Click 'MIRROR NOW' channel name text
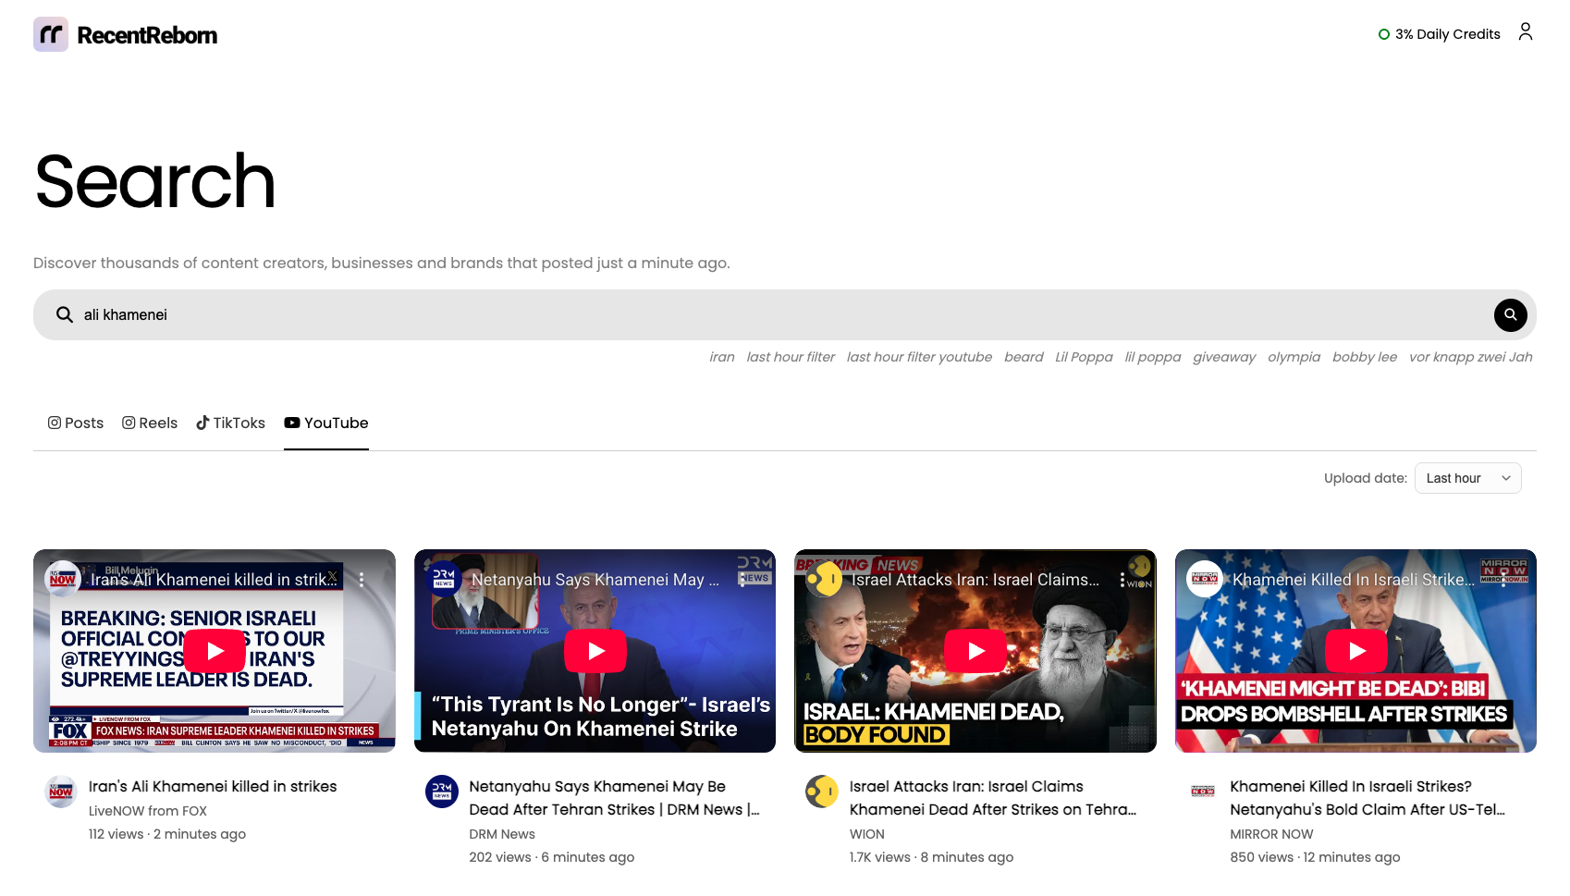 pos(1271,834)
